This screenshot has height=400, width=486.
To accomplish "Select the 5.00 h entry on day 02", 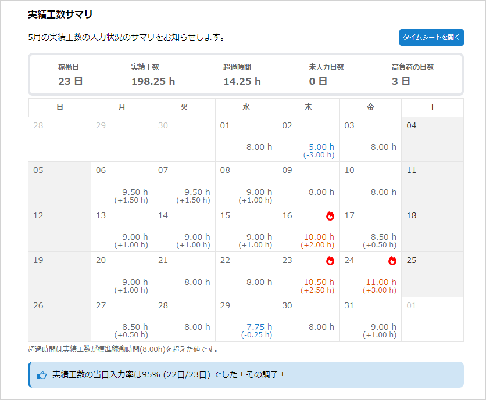I will click(321, 147).
